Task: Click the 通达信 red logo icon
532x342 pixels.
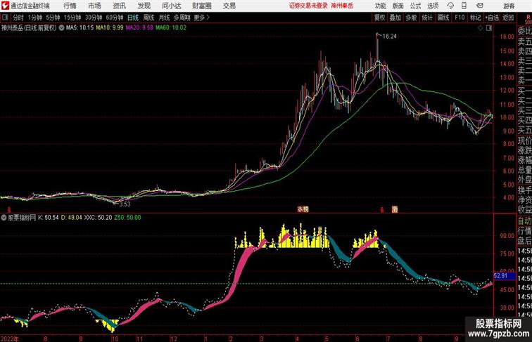Action: point(5,6)
